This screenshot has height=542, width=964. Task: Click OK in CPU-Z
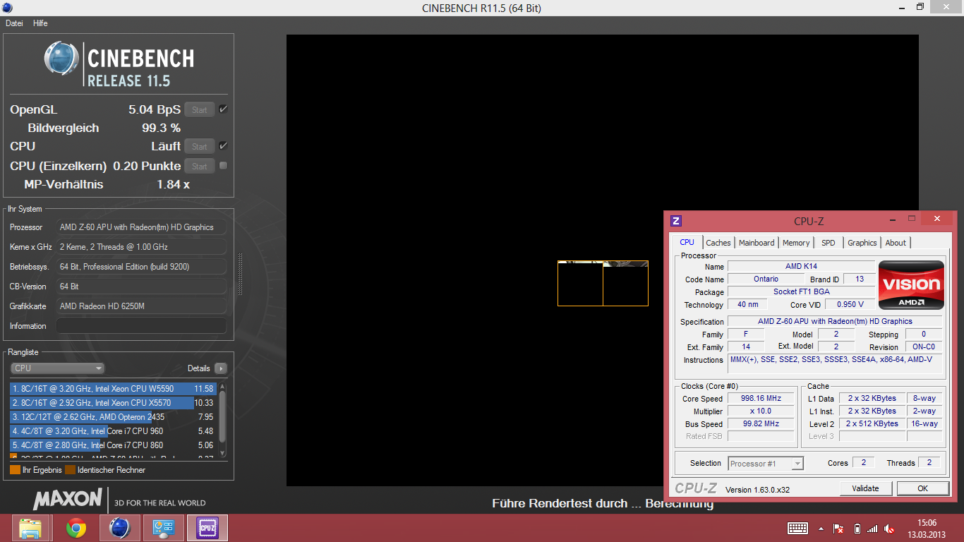click(922, 488)
